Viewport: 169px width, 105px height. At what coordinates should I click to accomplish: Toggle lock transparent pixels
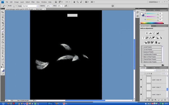tap(145, 73)
